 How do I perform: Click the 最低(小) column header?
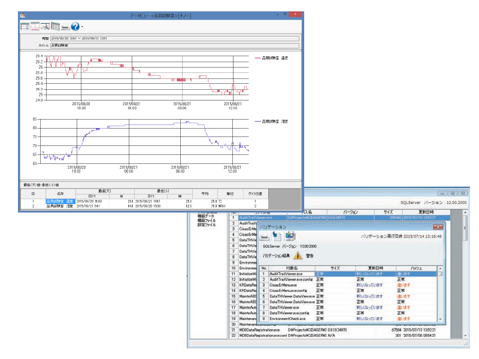[163, 191]
